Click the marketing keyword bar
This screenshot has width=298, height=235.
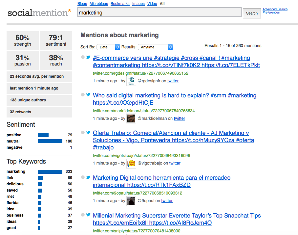(x=50, y=172)
